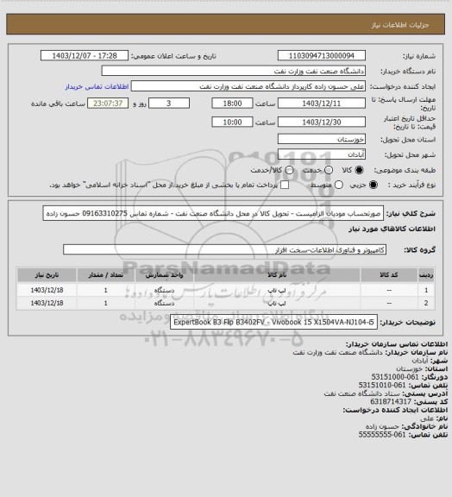Viewport: 452px width, 497px height.
Task: Click the goods group field کامپیوتر و فناوری اطلاعات
Action: pos(224,249)
